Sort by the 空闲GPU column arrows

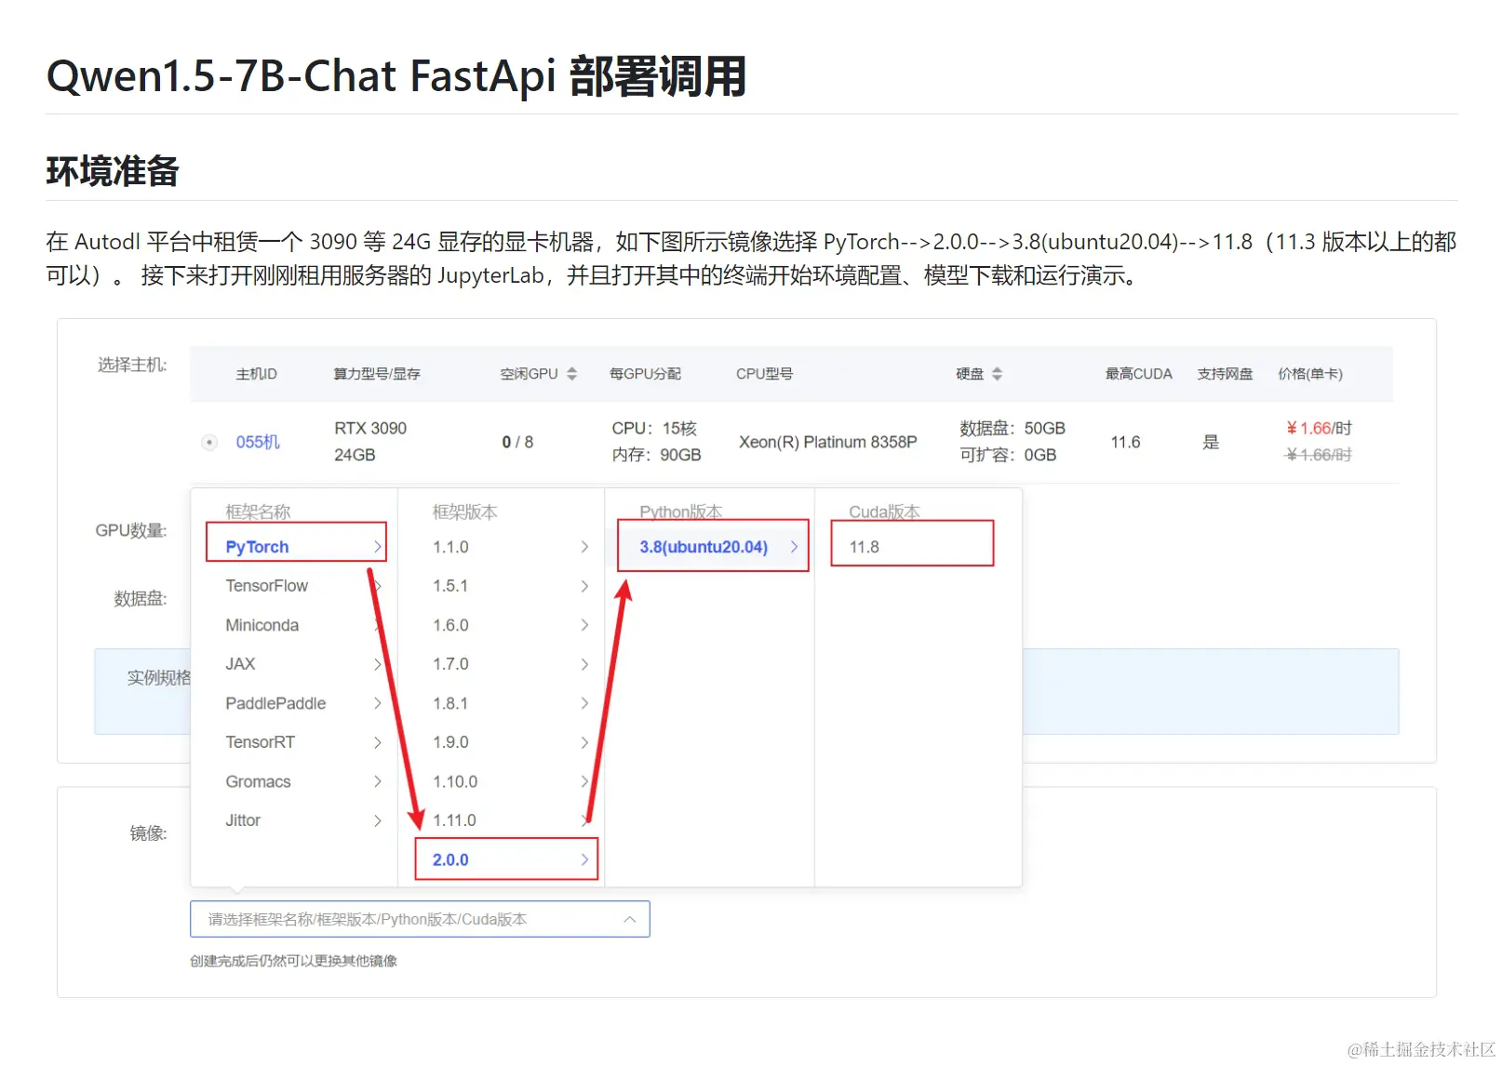pos(572,374)
